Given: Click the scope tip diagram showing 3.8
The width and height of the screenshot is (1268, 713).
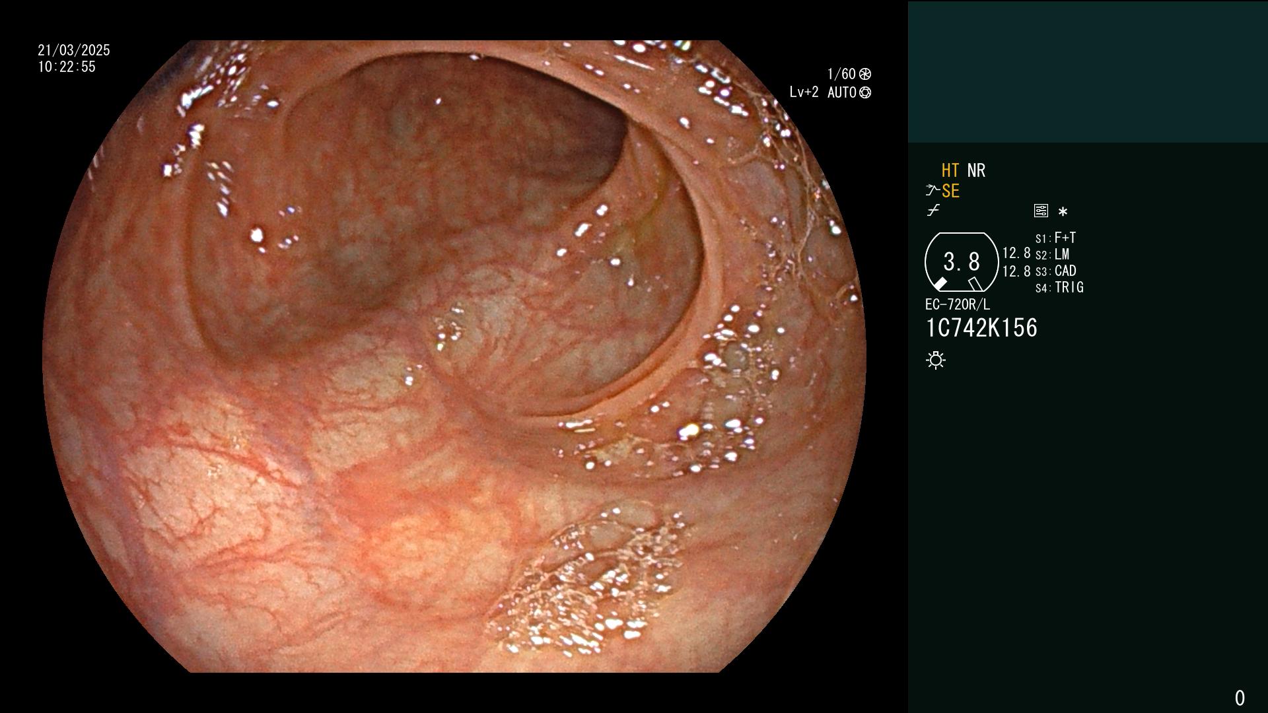Looking at the screenshot, I should tap(962, 261).
